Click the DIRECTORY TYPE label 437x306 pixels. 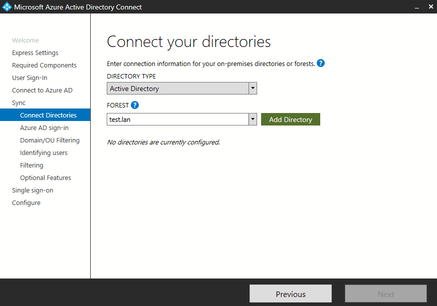[131, 76]
